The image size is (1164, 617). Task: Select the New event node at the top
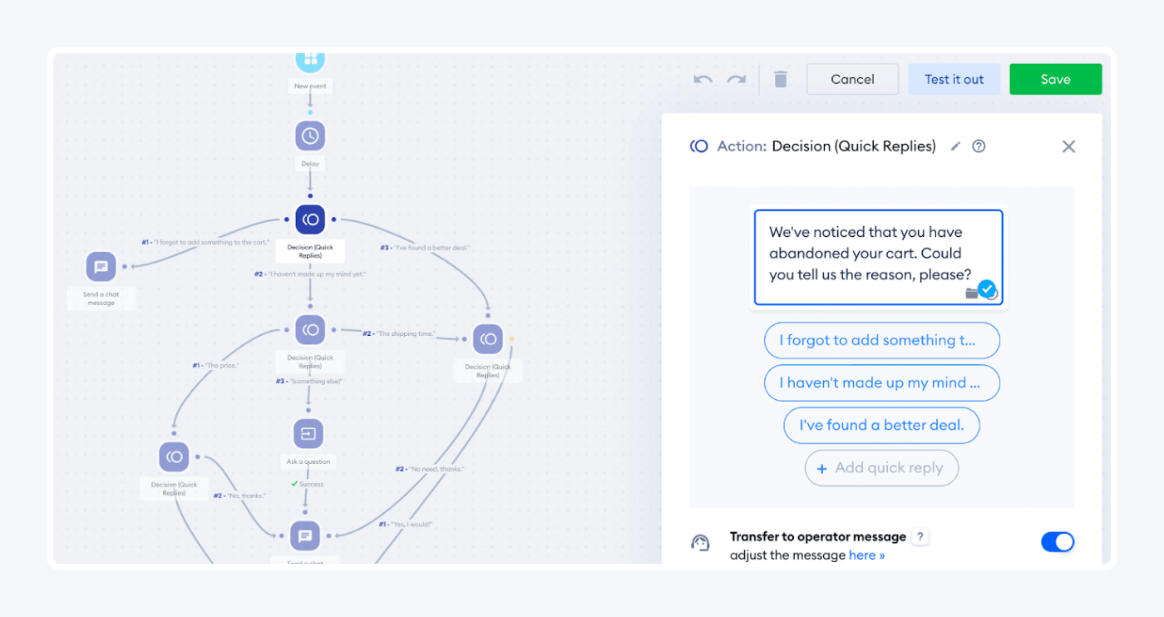[x=309, y=59]
